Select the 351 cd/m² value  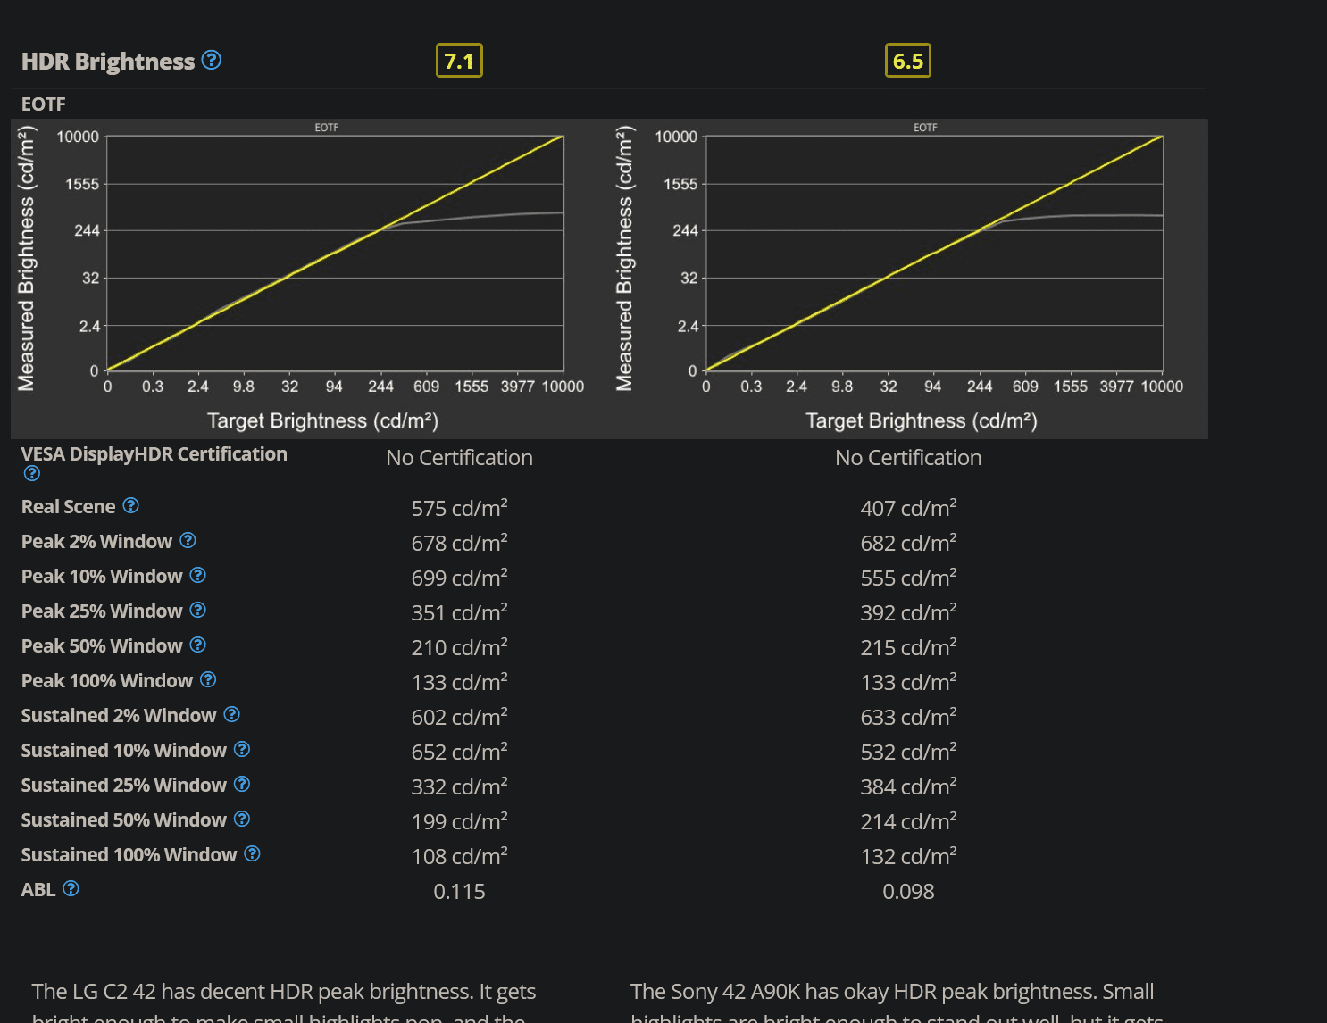pyautogui.click(x=459, y=612)
